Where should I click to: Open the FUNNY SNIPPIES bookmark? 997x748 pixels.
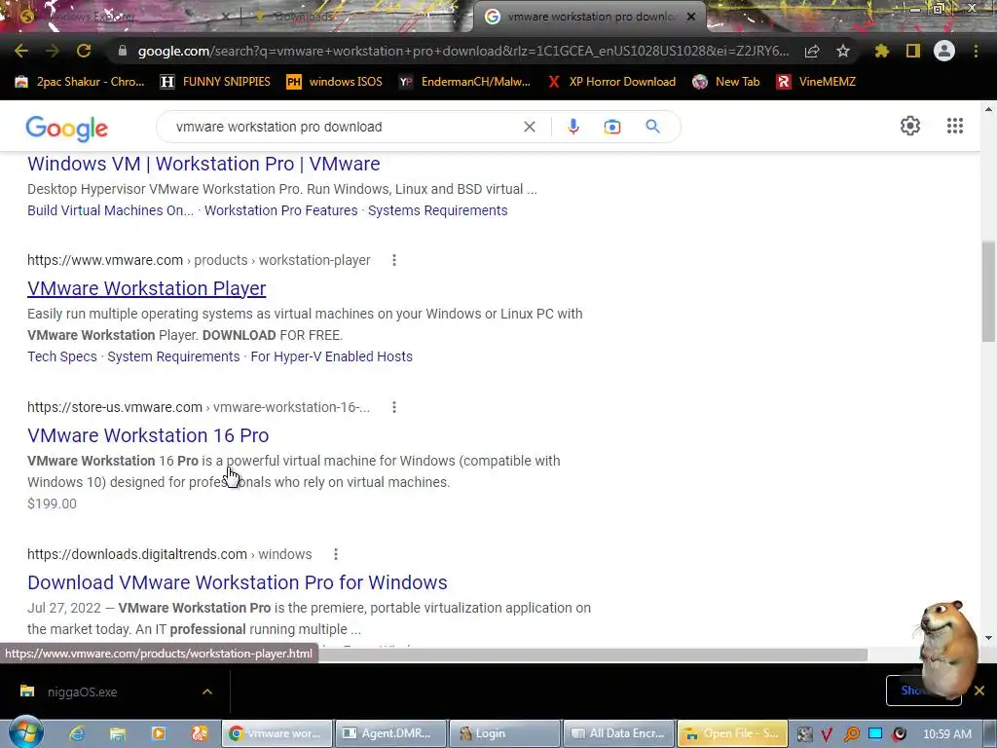point(215,82)
